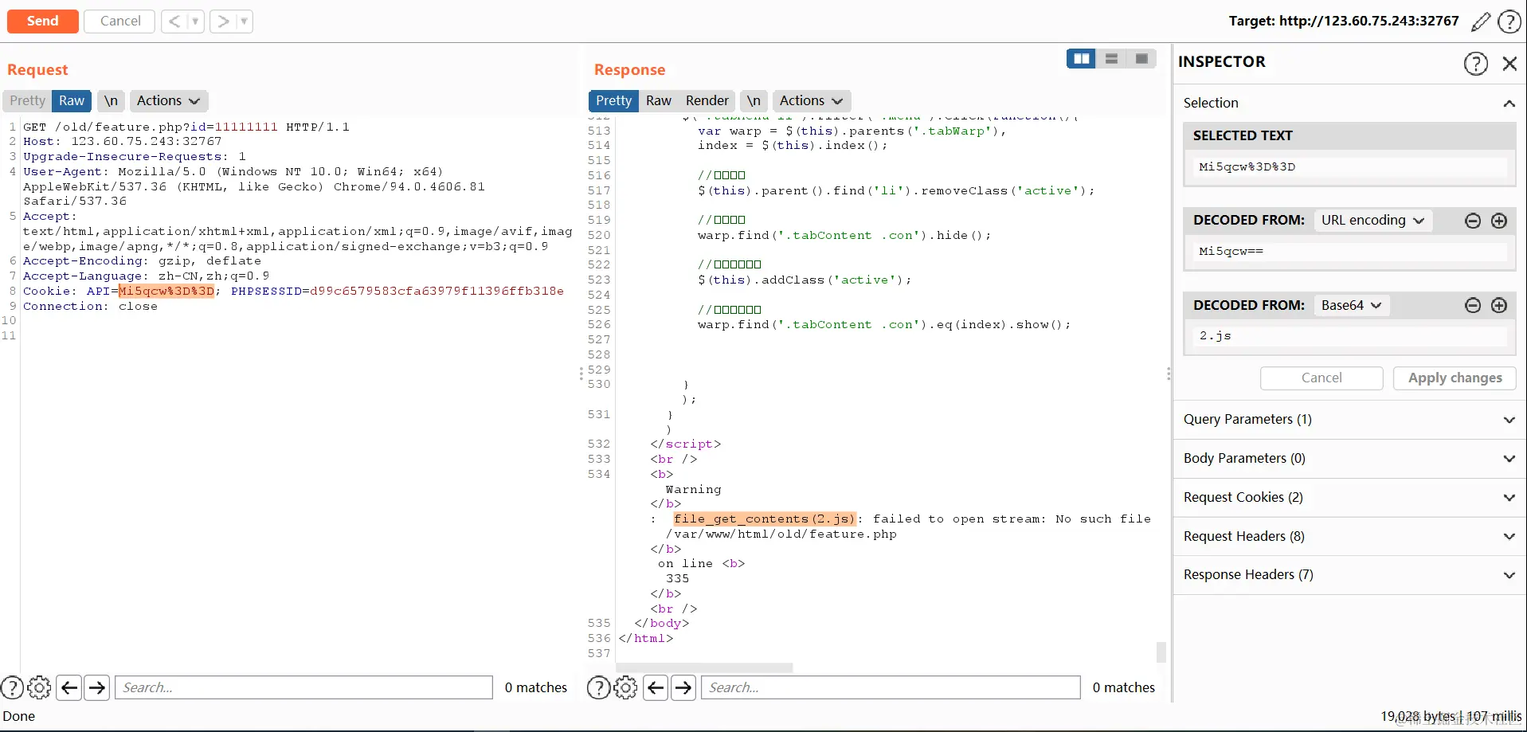
Task: Open the back history dropdown arrow
Action: coord(195,22)
